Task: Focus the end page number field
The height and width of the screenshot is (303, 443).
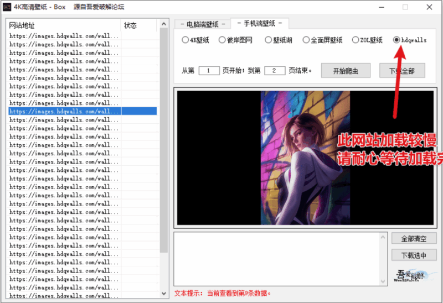Action: click(275, 71)
